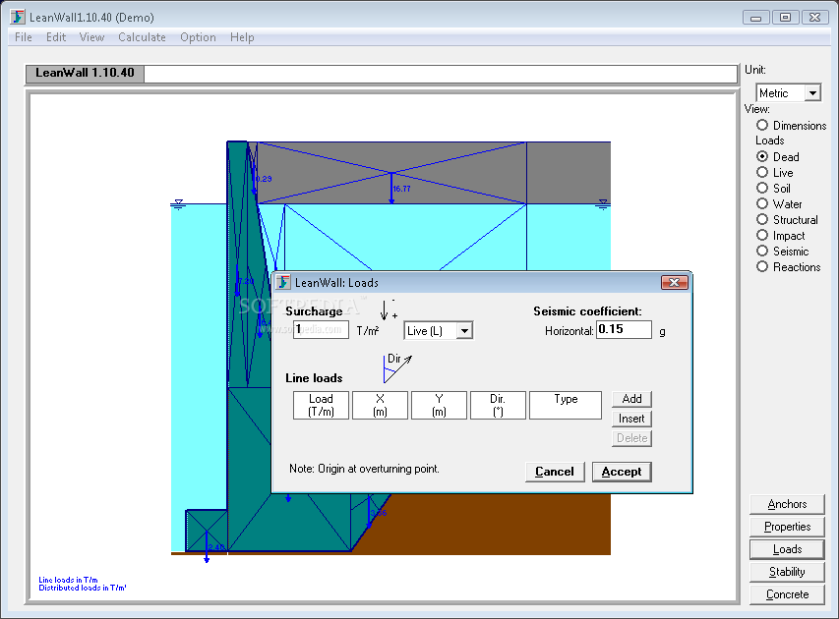
Task: Select the Water loads radio button
Action: pyautogui.click(x=762, y=203)
